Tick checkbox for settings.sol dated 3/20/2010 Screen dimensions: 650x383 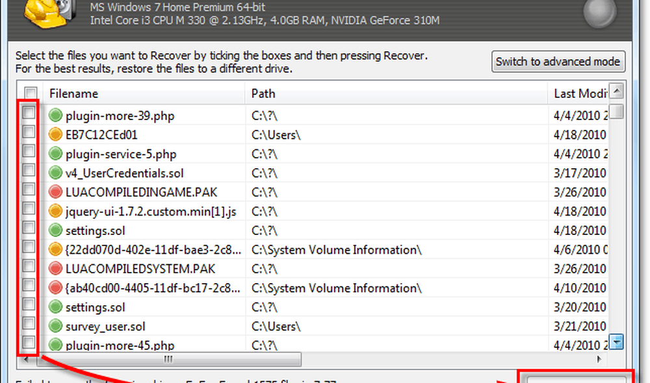(29, 304)
